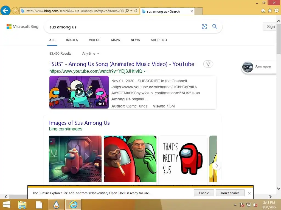Image resolution: width=281 pixels, height=210 pixels.
Task: Open the Tools gear icon
Action: pyautogui.click(x=277, y=11)
